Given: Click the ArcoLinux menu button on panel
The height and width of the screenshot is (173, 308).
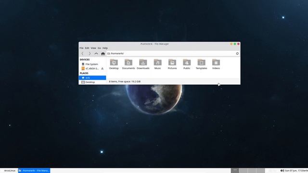Looking at the screenshot, I should click(9, 171).
